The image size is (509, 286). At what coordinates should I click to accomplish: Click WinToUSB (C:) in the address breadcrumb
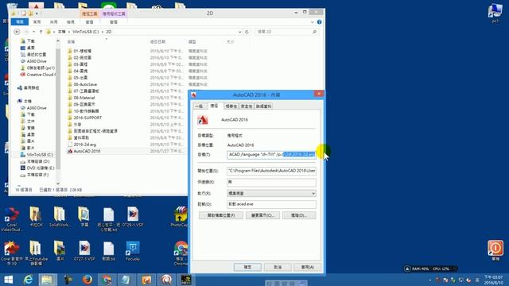point(86,32)
